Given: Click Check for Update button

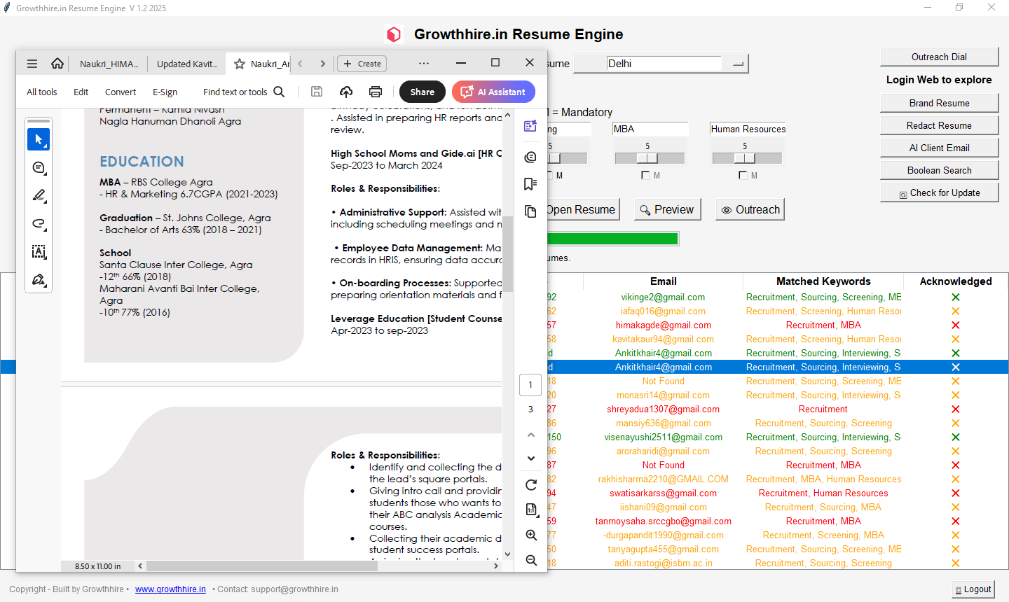Looking at the screenshot, I should click(x=939, y=192).
